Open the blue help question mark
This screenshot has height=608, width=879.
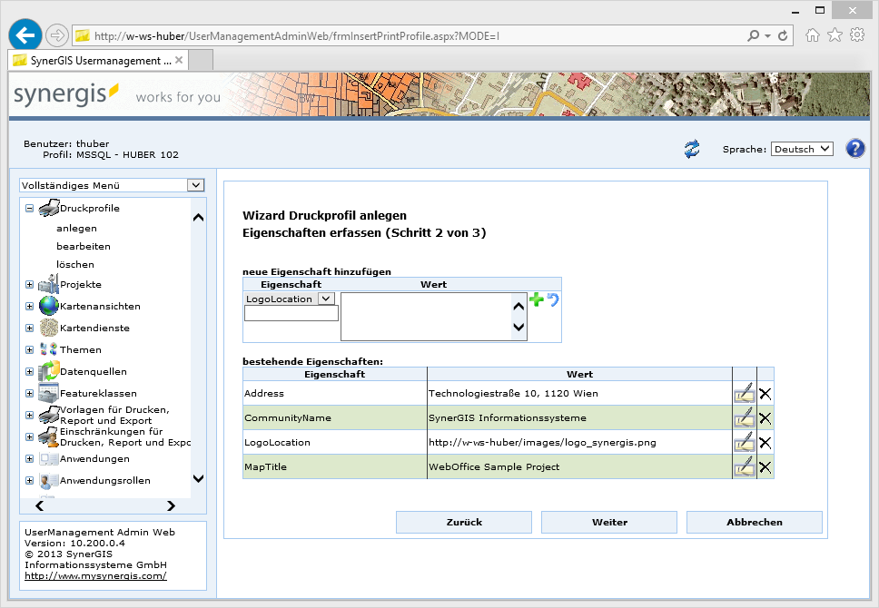pos(854,149)
